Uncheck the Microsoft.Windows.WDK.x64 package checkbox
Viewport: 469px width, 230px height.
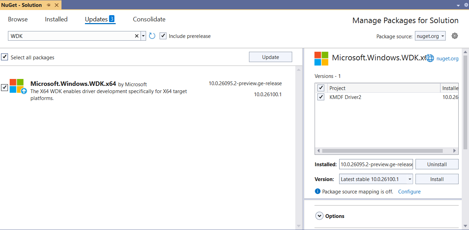tap(4, 88)
